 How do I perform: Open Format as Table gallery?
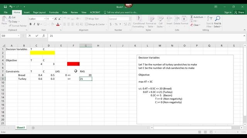coord(151,22)
